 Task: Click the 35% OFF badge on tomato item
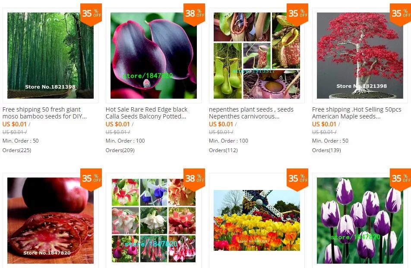tap(91, 180)
